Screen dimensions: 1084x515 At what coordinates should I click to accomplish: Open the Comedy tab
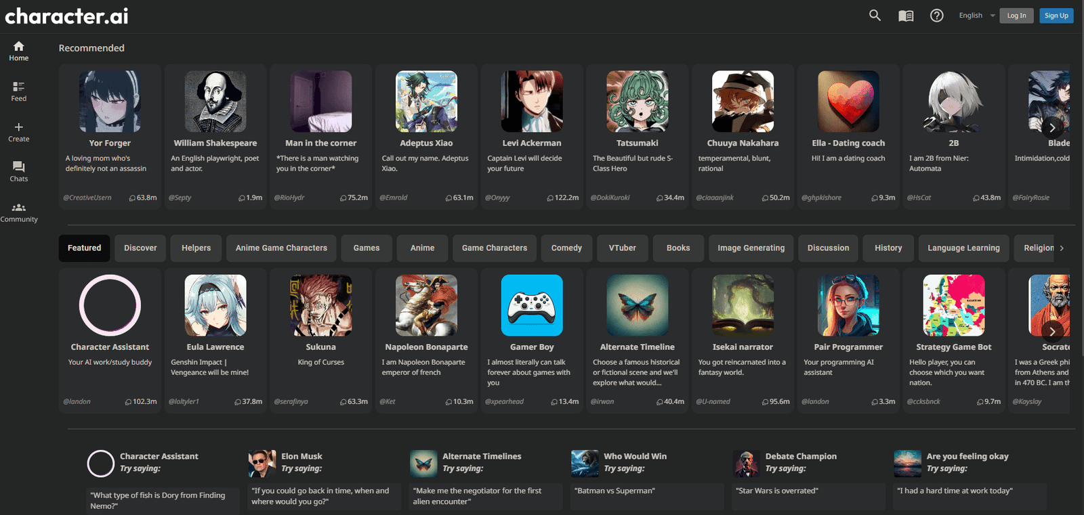coord(566,248)
